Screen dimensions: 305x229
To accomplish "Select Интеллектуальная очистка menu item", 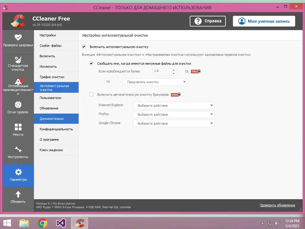I will (56, 87).
